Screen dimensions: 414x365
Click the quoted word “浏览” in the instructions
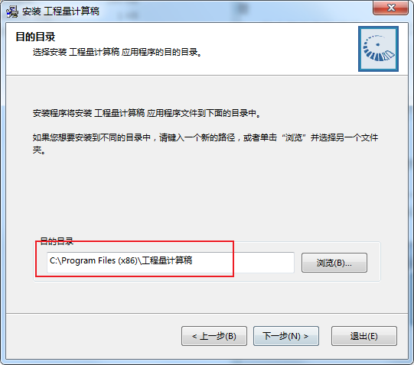pyautogui.click(x=294, y=137)
